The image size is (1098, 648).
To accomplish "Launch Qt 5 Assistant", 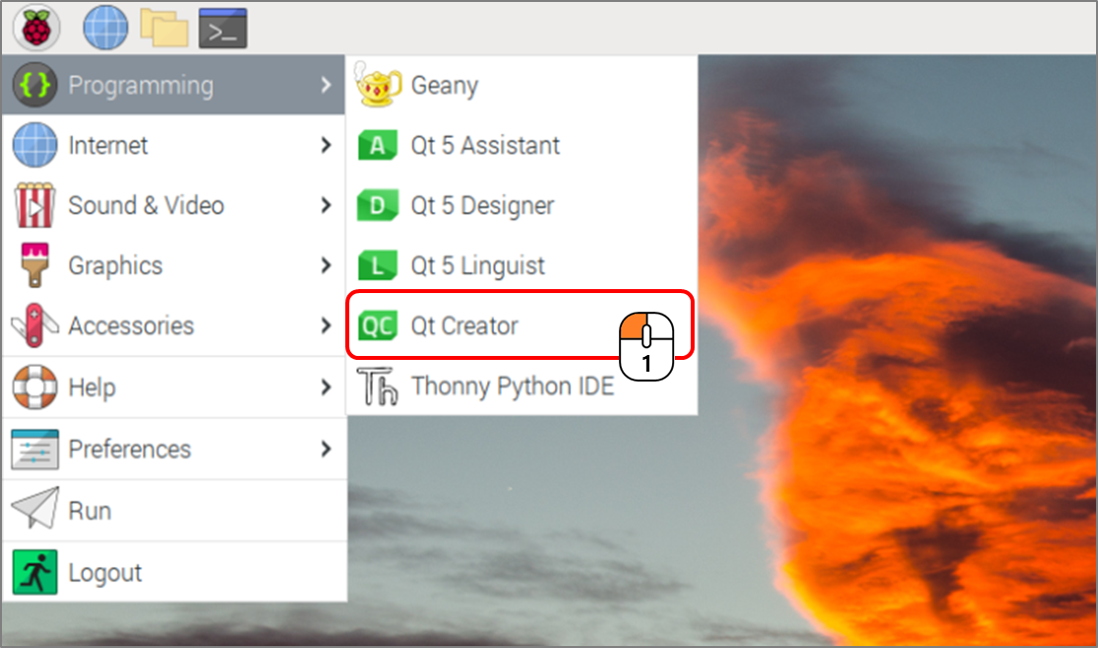I will click(x=521, y=146).
